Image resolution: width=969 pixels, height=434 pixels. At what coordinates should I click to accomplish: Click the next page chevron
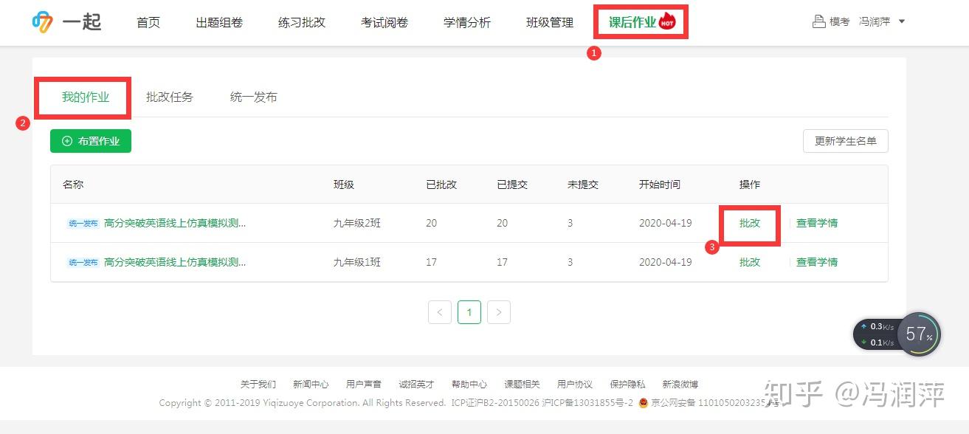[x=499, y=312]
